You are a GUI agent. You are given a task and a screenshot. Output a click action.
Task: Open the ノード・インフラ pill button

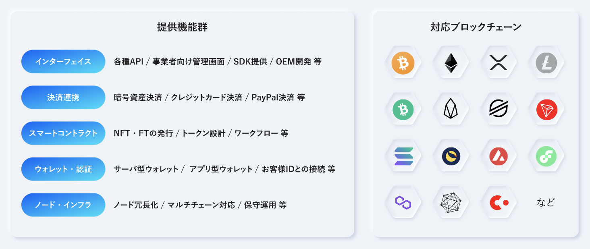pos(63,205)
